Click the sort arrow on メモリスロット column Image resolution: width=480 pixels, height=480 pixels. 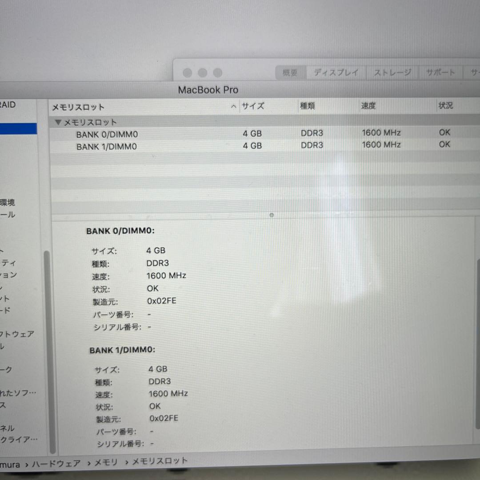pos(233,106)
